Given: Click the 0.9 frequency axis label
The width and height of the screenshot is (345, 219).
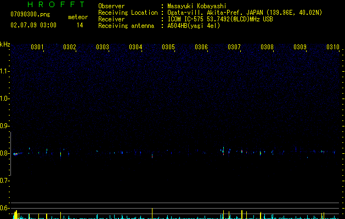Looking at the screenshot, I should click(4, 126).
